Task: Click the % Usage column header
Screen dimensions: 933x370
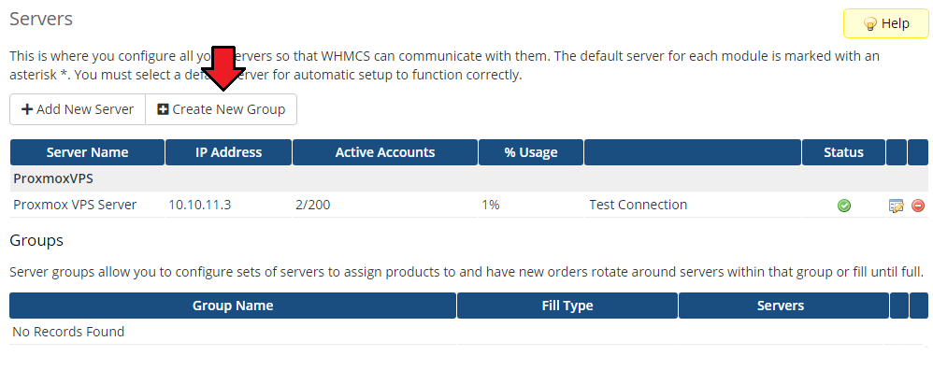Action: (x=531, y=152)
